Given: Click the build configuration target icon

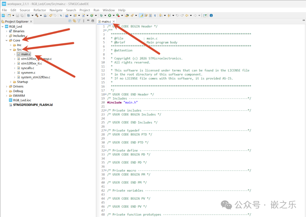Looking at the screenshot, I should click(x=29, y=16).
